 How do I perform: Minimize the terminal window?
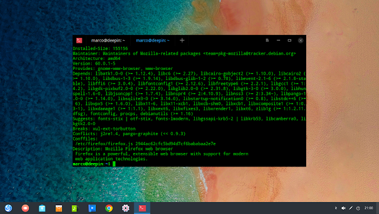coord(278,40)
